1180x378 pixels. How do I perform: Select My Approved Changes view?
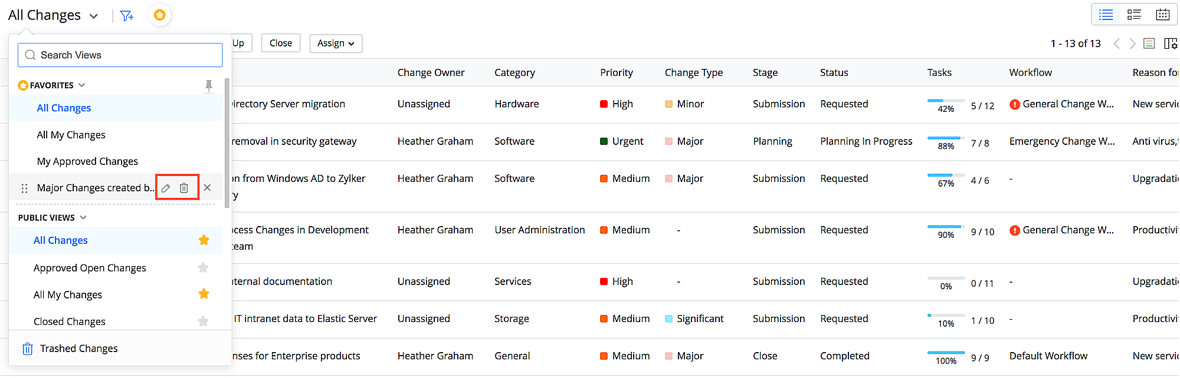[x=87, y=161]
